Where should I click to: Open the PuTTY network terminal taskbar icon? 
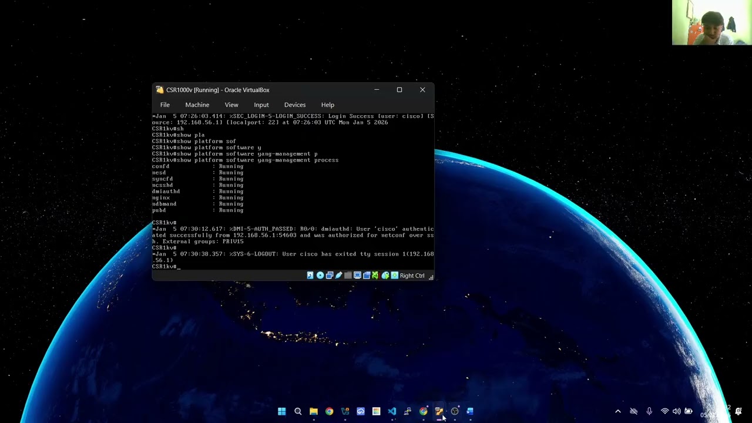pos(408,411)
